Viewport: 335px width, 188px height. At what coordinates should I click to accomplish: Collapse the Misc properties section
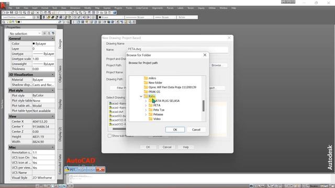[x=52, y=147]
